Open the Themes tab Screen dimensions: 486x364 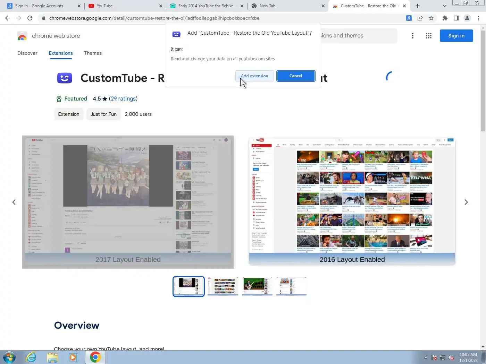(93, 53)
